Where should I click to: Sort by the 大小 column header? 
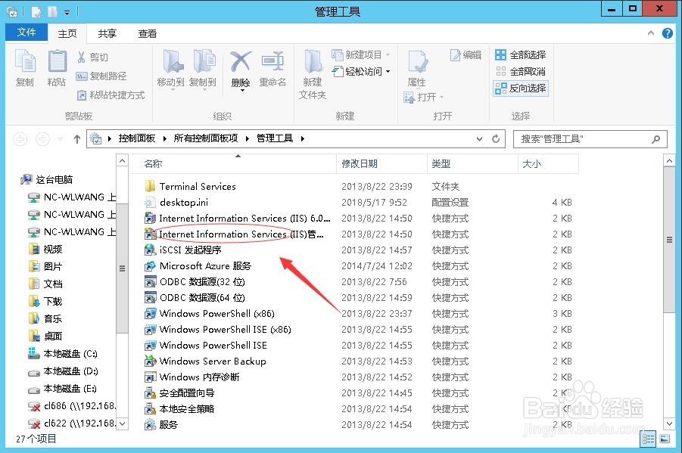548,164
